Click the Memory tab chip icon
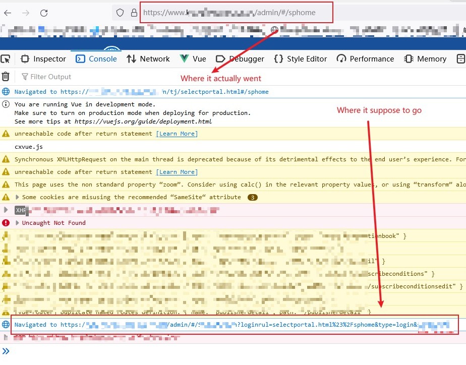 click(x=409, y=59)
